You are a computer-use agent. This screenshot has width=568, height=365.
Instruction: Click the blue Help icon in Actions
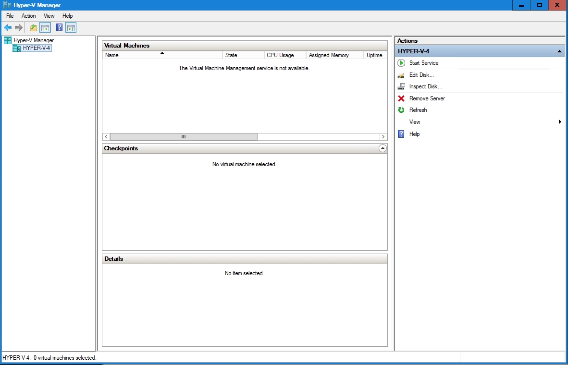(401, 134)
